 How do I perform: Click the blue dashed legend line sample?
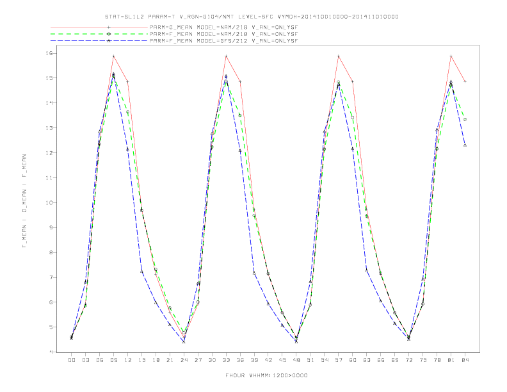point(99,41)
